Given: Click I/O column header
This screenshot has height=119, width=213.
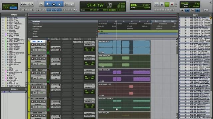Looking at the screenshot, I should tap(90, 39).
